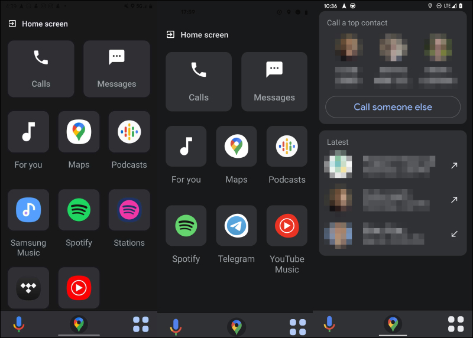This screenshot has width=473, height=338.
Task: Tap Home screen label in left screen
Action: 45,24
